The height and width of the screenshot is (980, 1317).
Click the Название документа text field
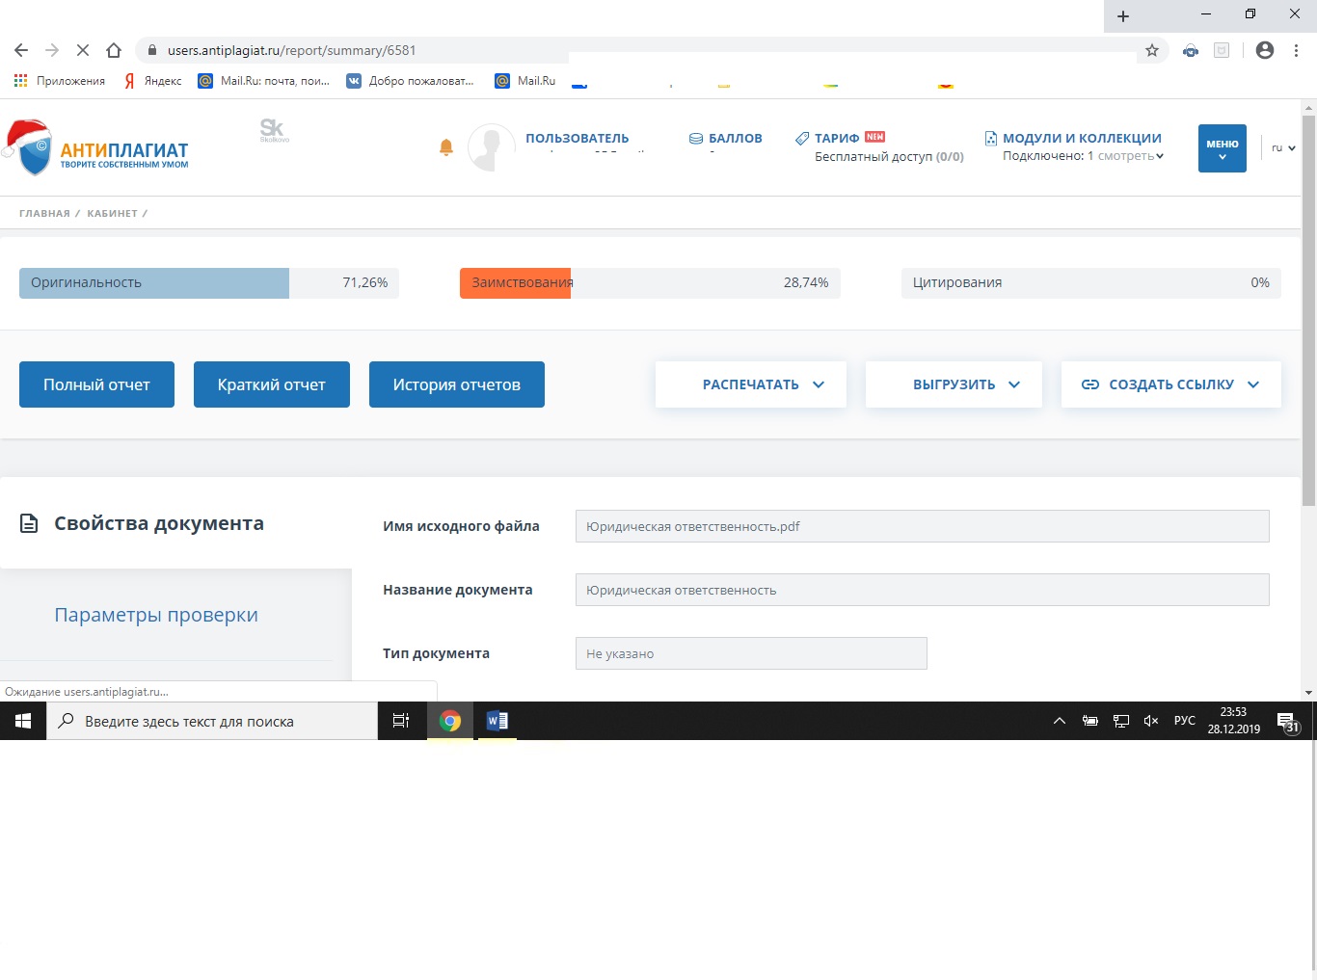click(922, 590)
